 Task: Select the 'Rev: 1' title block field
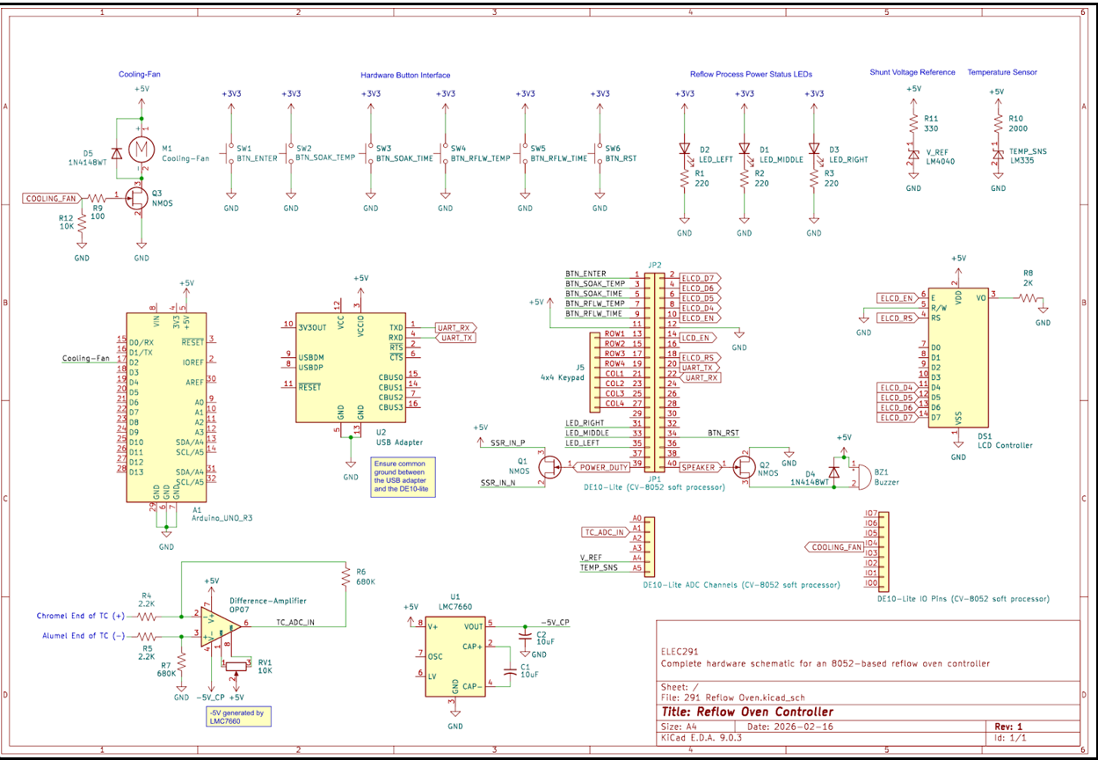click(x=1007, y=727)
